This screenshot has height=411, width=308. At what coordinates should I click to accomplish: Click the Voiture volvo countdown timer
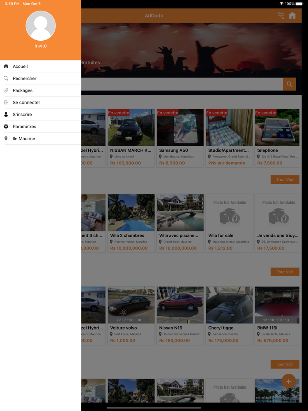[x=129, y=320]
